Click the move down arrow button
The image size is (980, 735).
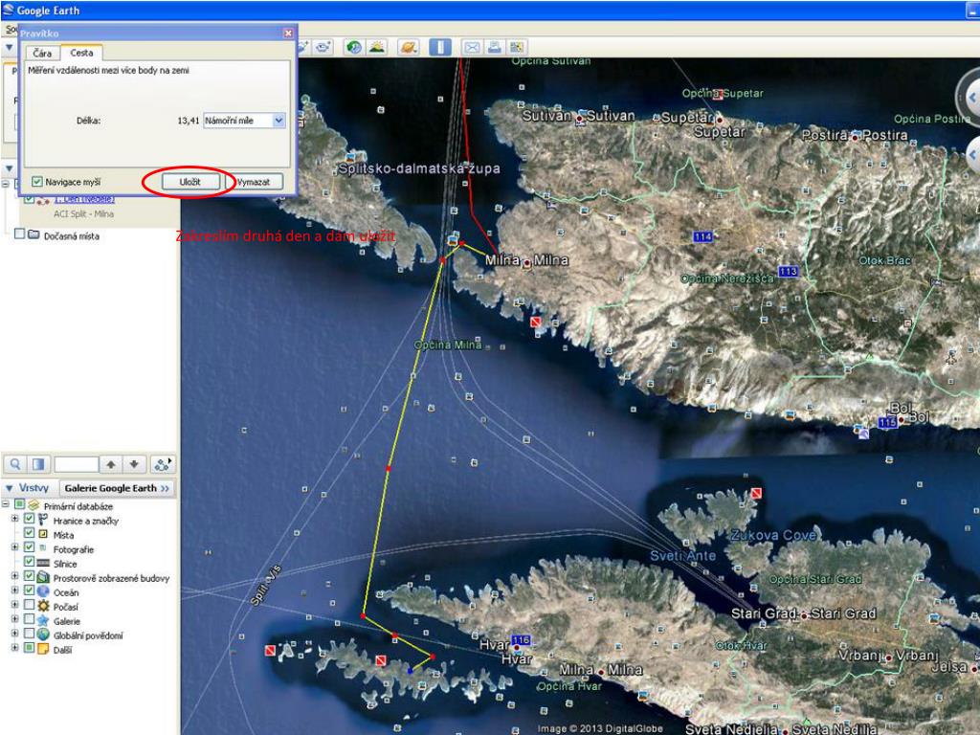(134, 464)
